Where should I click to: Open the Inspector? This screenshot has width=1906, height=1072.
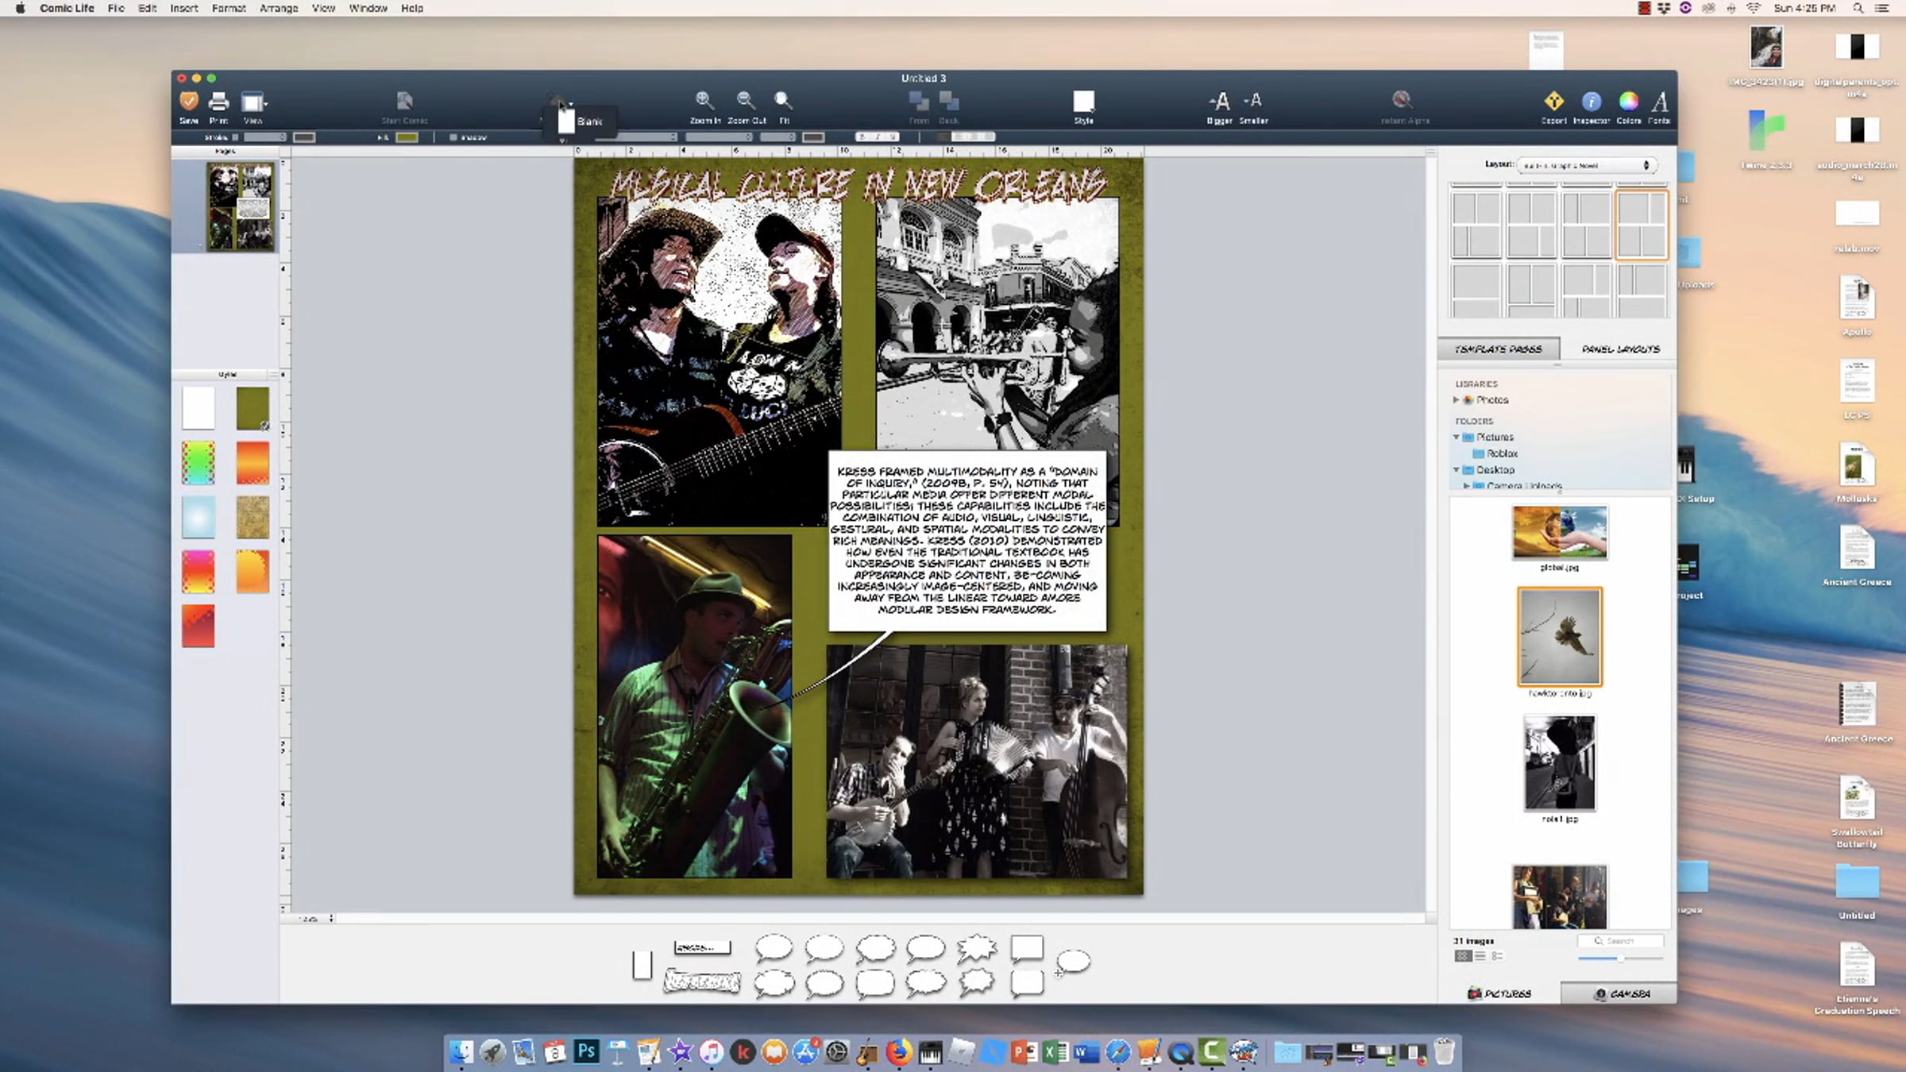pyautogui.click(x=1592, y=101)
